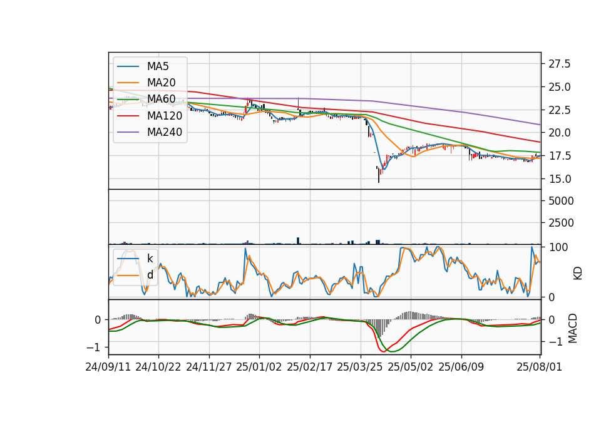Click the 15.0 price axis tick
Viewport: 601px width, 432px height.
coord(560,179)
